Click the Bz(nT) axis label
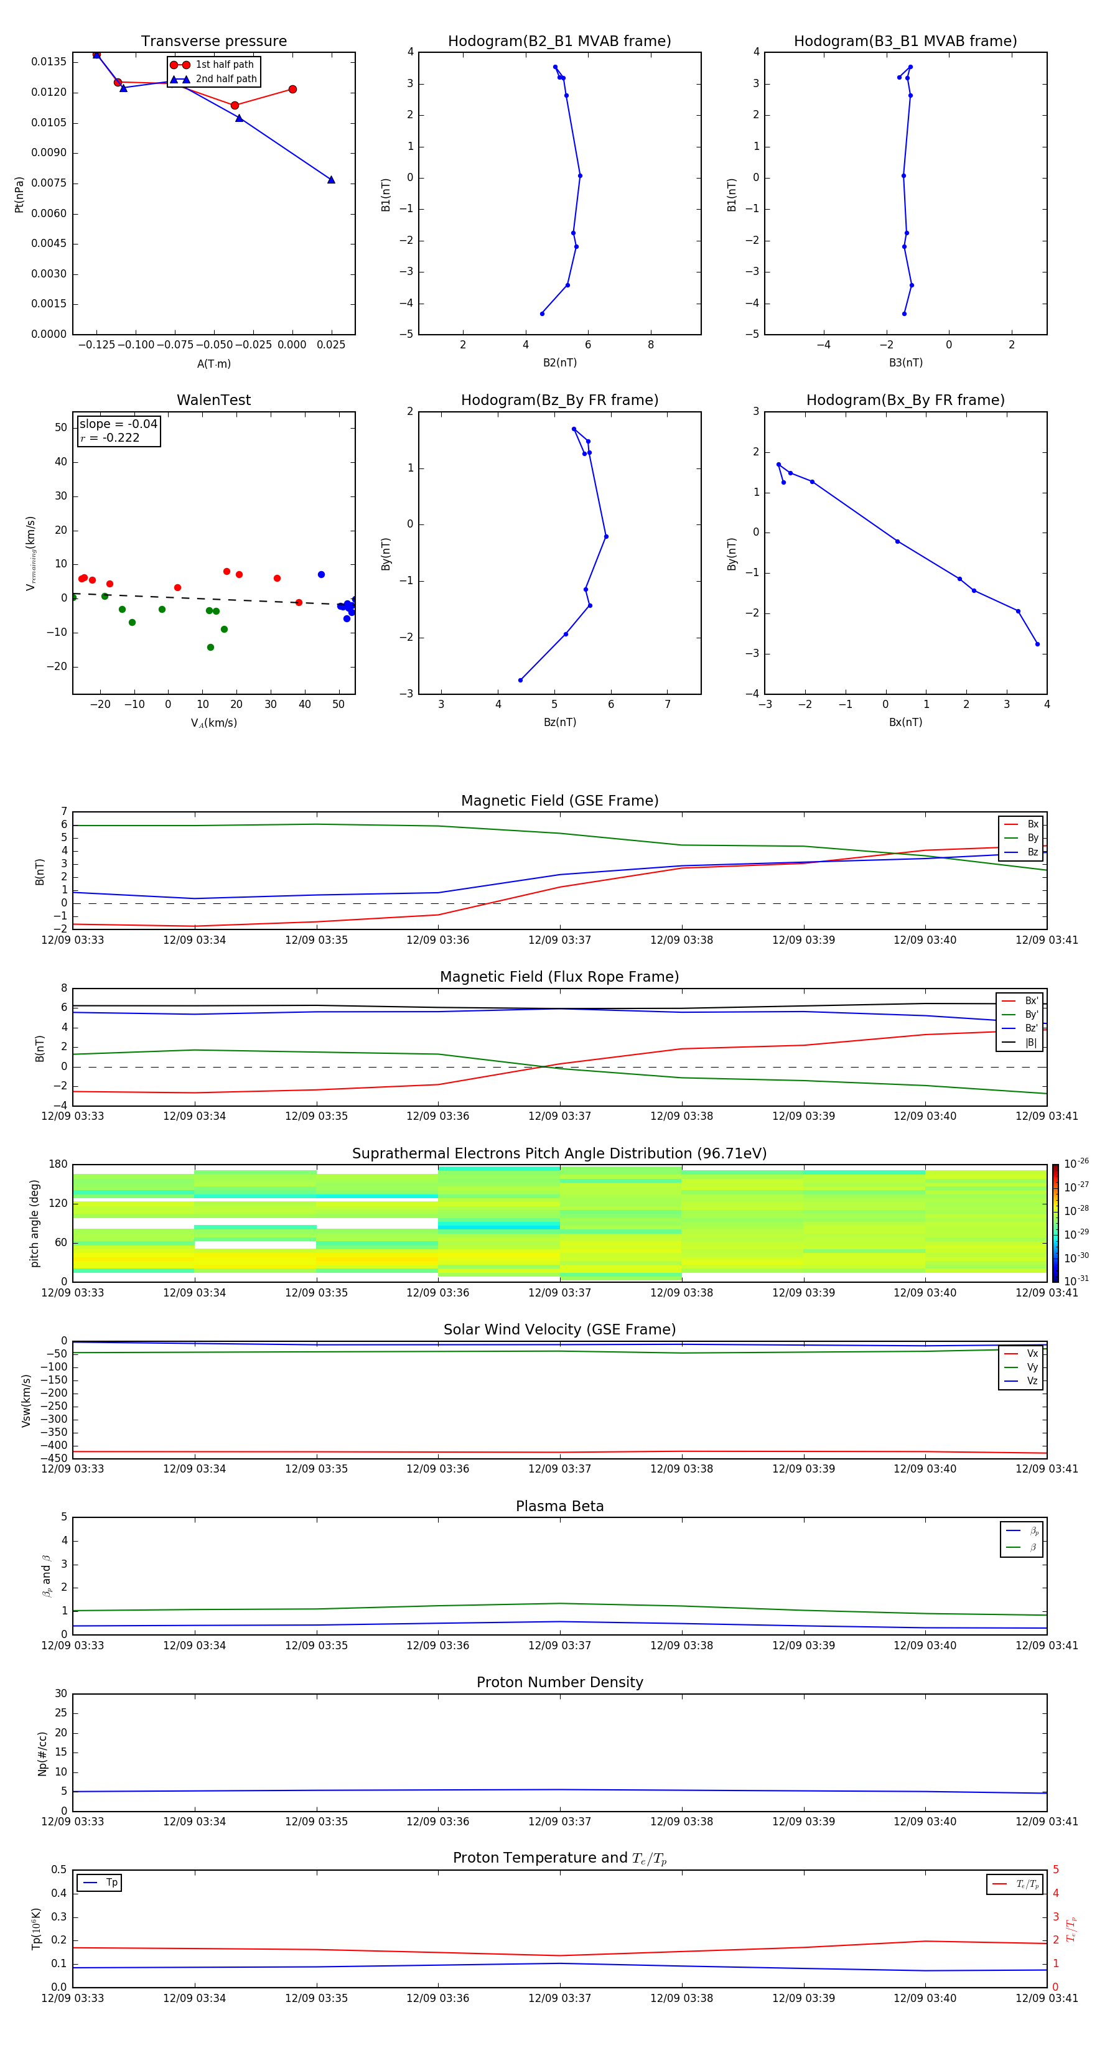 point(559,722)
